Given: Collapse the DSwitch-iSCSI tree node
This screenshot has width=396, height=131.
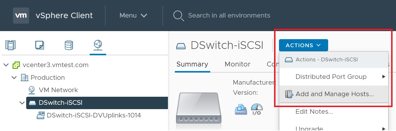Looking at the screenshot, I should pos(22,103).
